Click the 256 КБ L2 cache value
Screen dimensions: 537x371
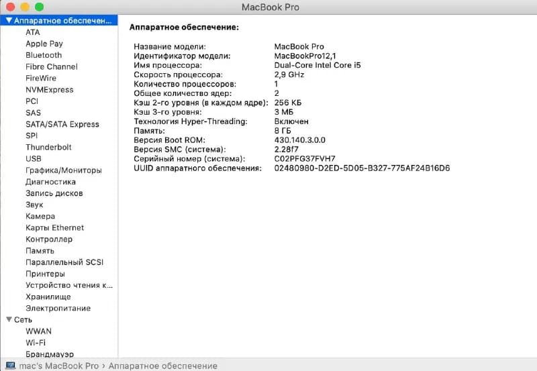point(288,103)
